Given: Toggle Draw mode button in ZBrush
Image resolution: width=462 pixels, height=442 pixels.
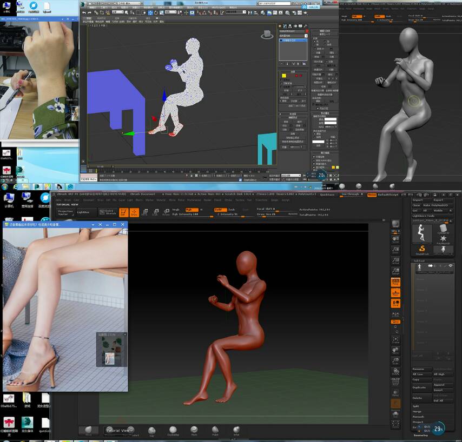Looking at the screenshot, I should point(134,212).
